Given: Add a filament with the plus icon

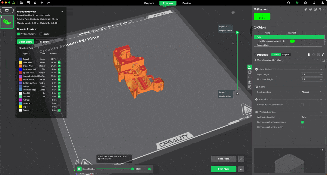Looking at the screenshot, I should click(x=306, y=9).
